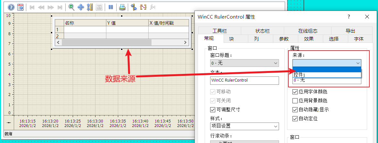Viewport: 378px width, 143px height.
Task: Select row 2 header in ruler table
Action: coord(59,36)
